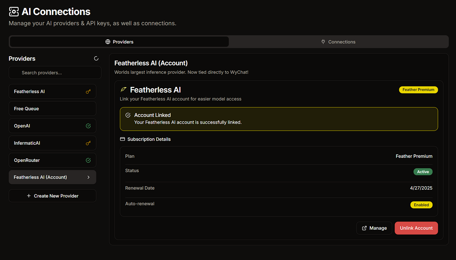This screenshot has width=456, height=260.
Task: Click the Feather Premium yellow badge
Action: [x=418, y=90]
